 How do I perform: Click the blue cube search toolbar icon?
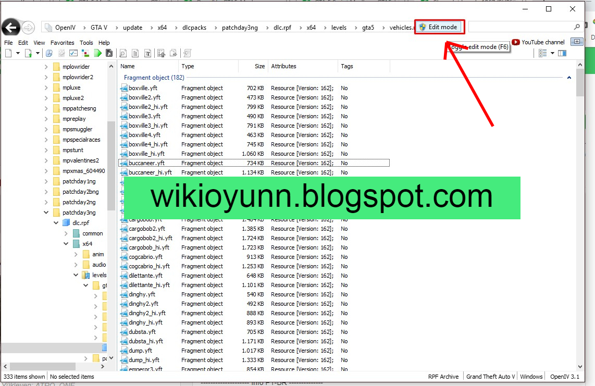pos(49,53)
